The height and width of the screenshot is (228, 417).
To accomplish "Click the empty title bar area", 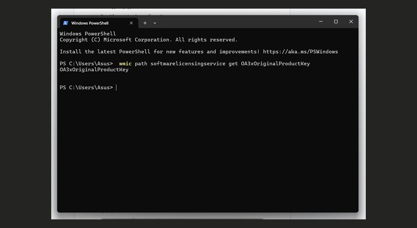I will coord(235,22).
